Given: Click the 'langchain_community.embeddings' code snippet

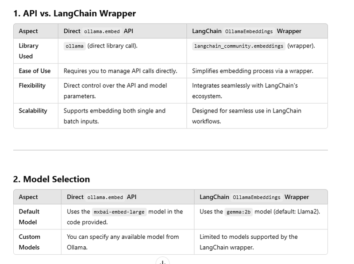Looking at the screenshot, I should pos(239,46).
